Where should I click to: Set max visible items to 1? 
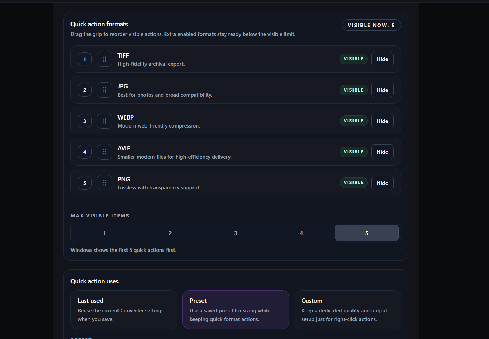104,233
